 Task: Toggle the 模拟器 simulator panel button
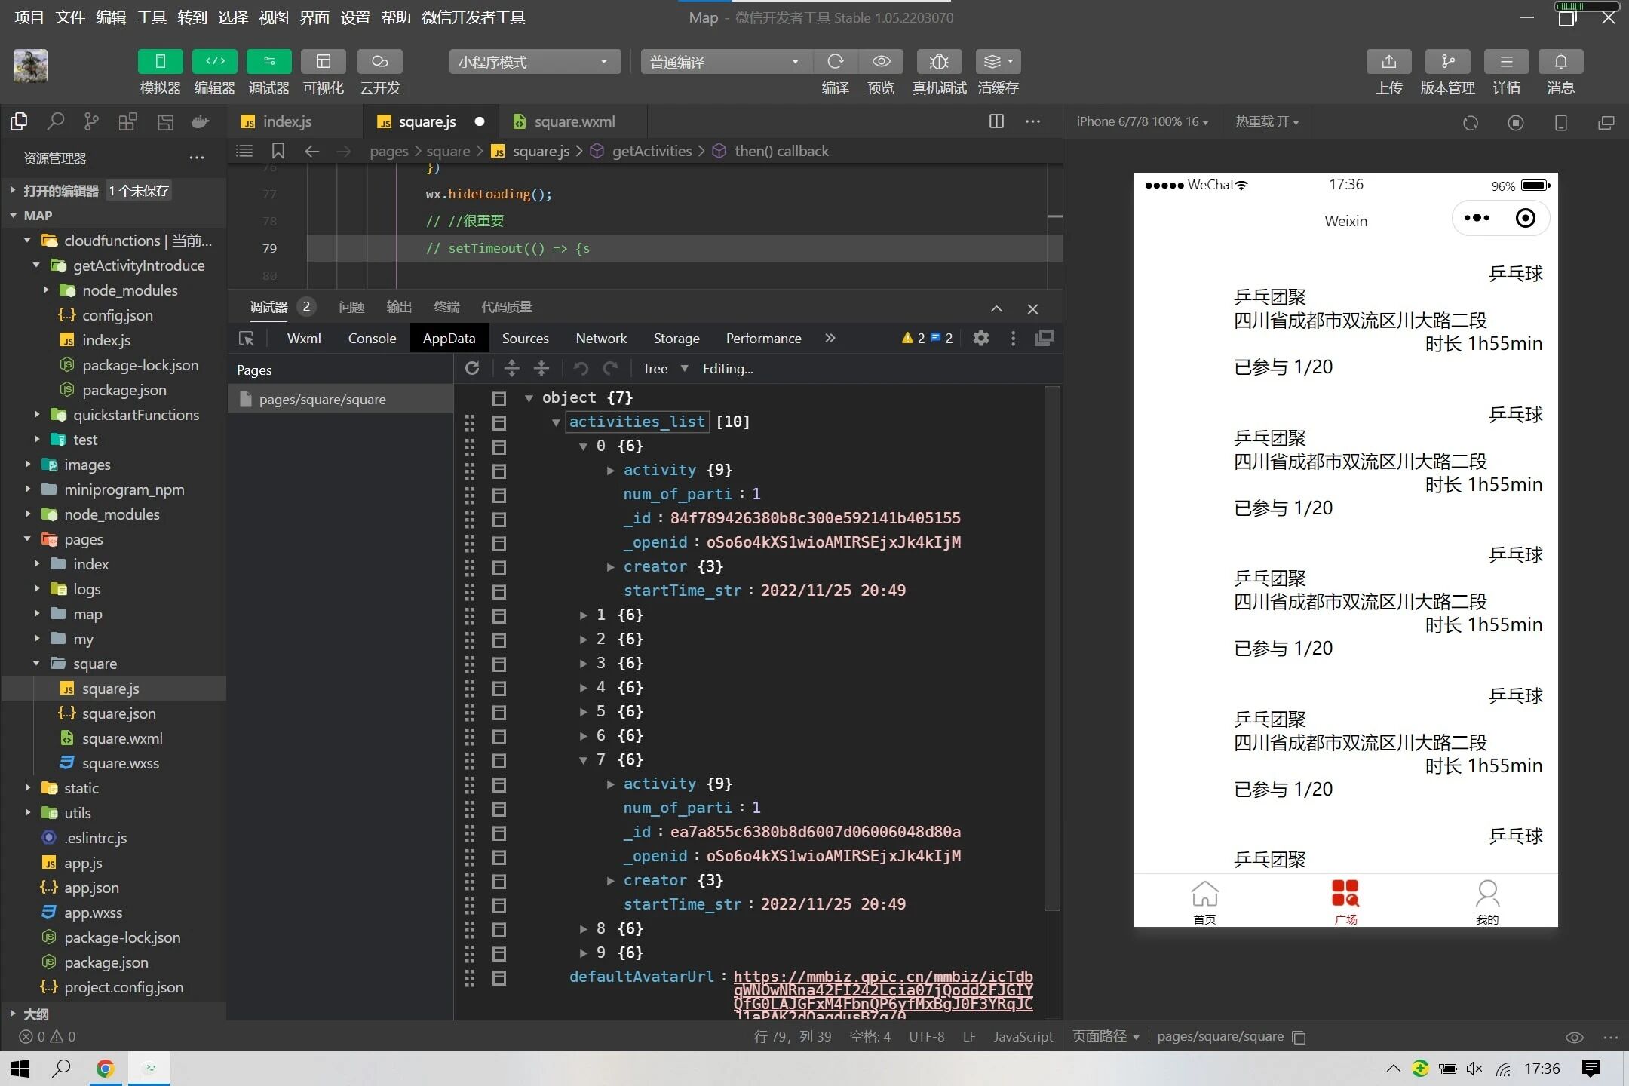pos(160,62)
